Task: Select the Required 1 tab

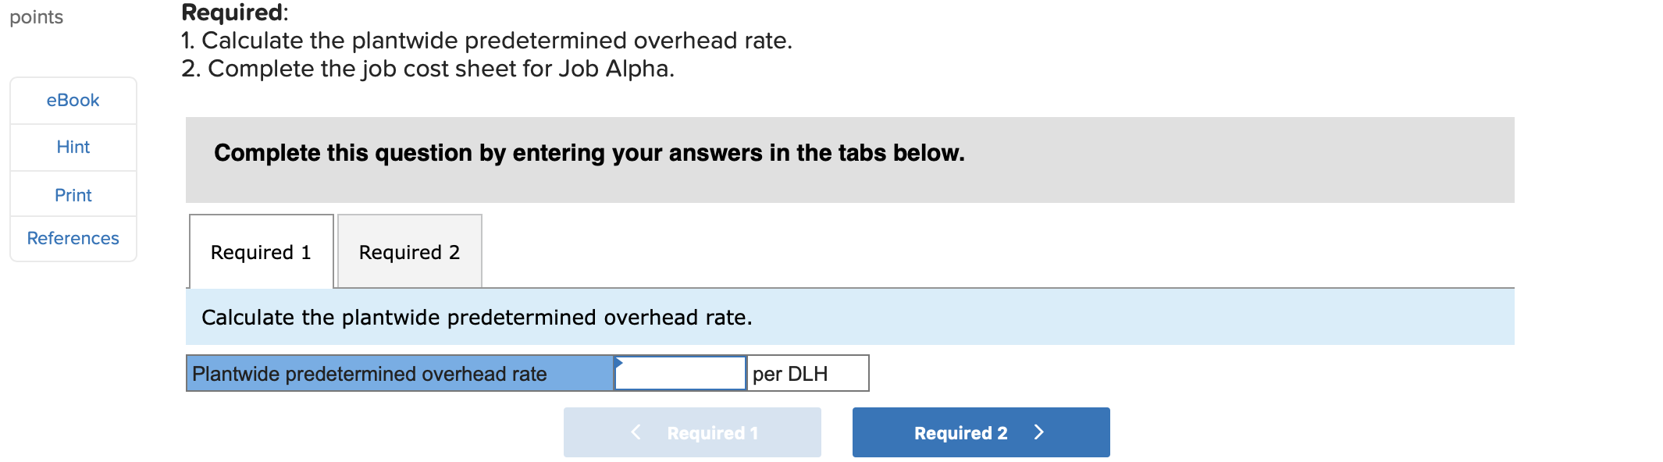Action: pyautogui.click(x=260, y=251)
